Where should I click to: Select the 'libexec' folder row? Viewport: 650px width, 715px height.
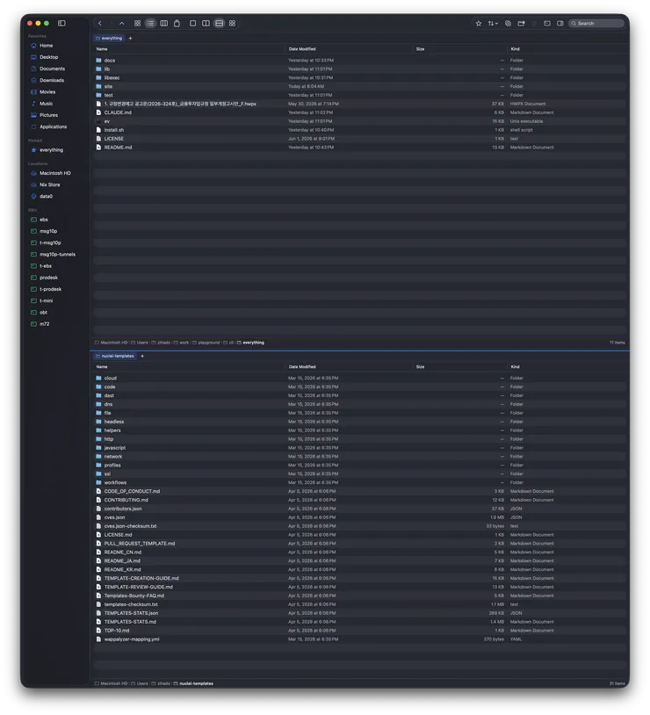click(360, 78)
